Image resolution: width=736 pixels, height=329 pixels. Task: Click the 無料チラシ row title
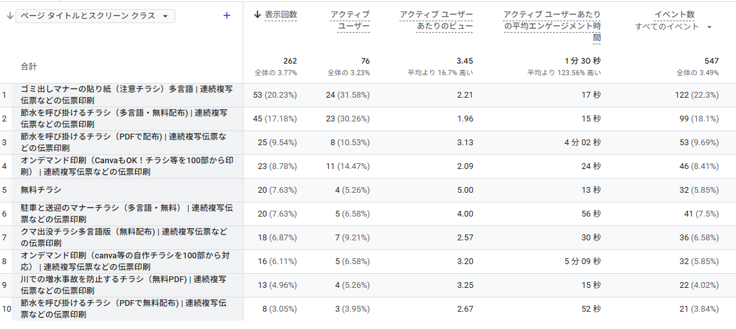[x=41, y=190]
